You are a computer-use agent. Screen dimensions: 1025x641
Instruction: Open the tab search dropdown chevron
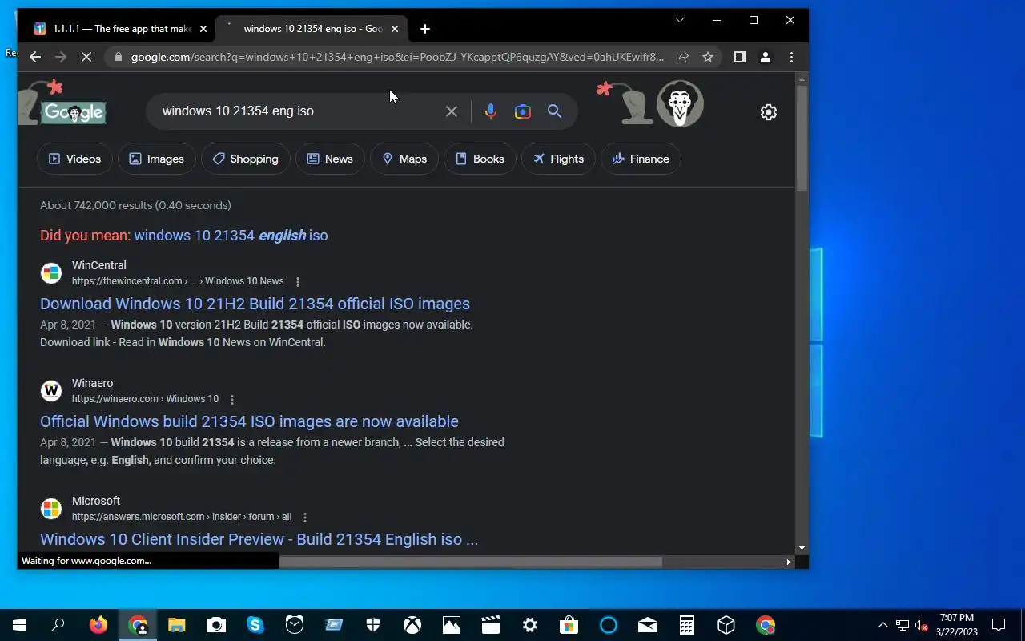tap(680, 20)
